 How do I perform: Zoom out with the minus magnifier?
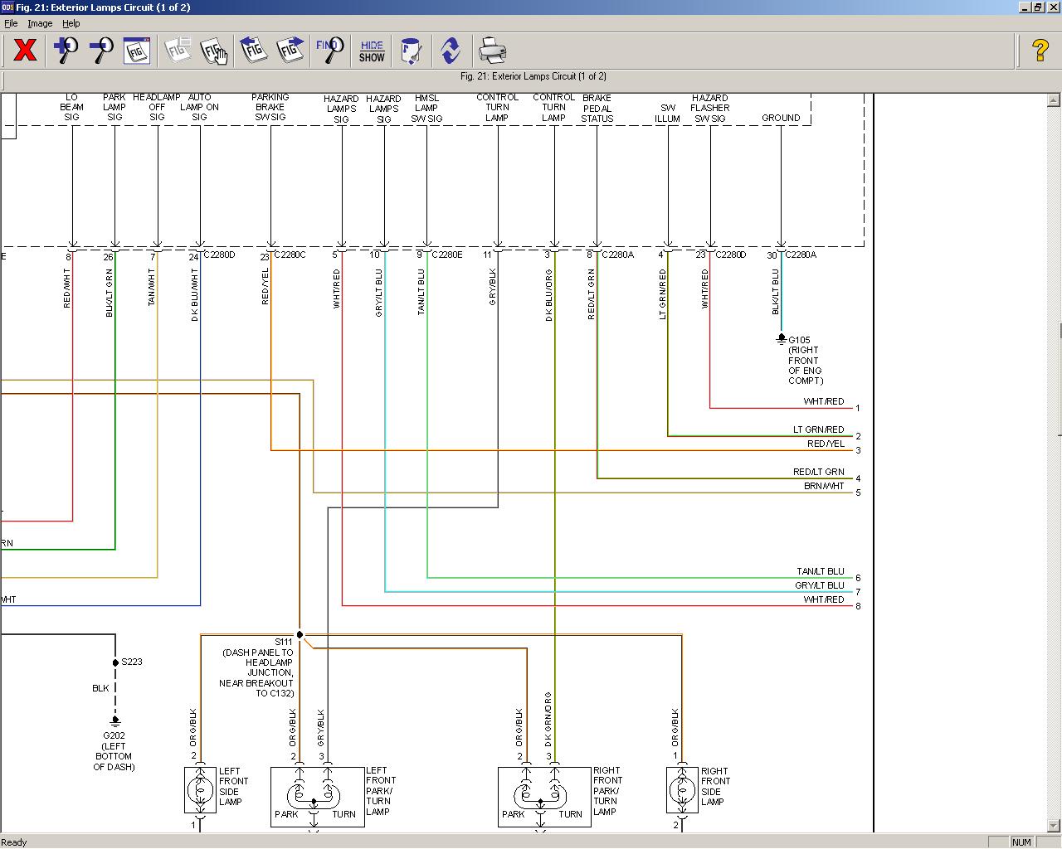(x=101, y=51)
